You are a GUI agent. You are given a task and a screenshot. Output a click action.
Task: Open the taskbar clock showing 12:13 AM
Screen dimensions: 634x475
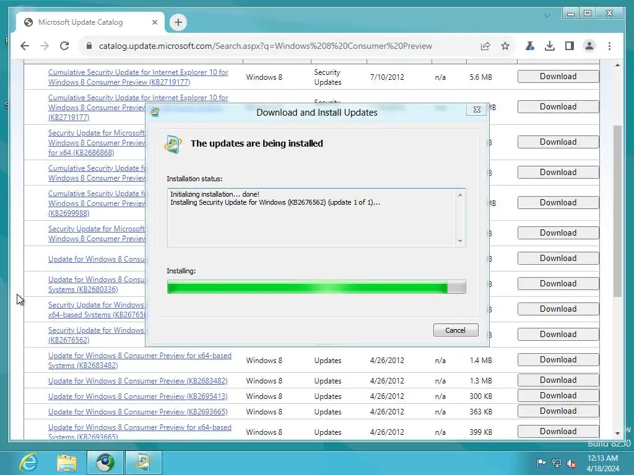point(603,463)
